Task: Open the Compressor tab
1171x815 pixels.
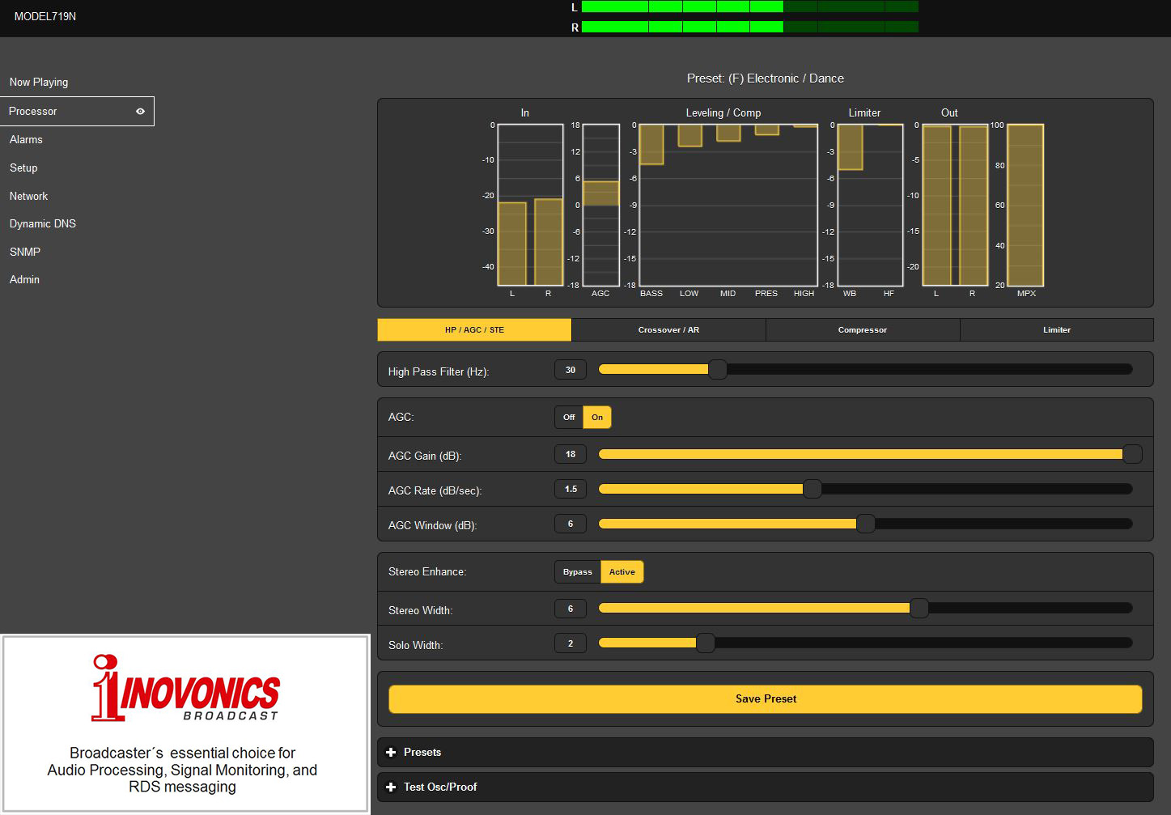Action: click(862, 330)
